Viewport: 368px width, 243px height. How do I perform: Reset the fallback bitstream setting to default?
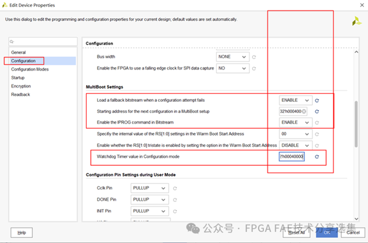(x=317, y=101)
